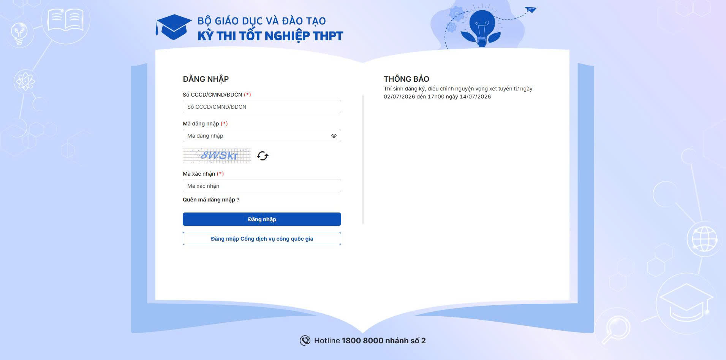Click the Mã xác nhận (*) field label
The width and height of the screenshot is (726, 360).
click(x=203, y=174)
